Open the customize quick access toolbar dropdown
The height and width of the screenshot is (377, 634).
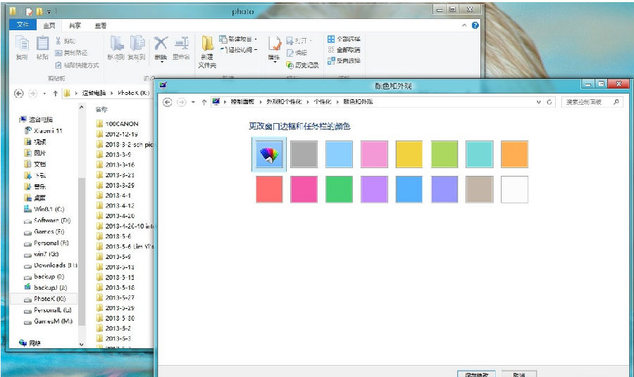(x=49, y=12)
